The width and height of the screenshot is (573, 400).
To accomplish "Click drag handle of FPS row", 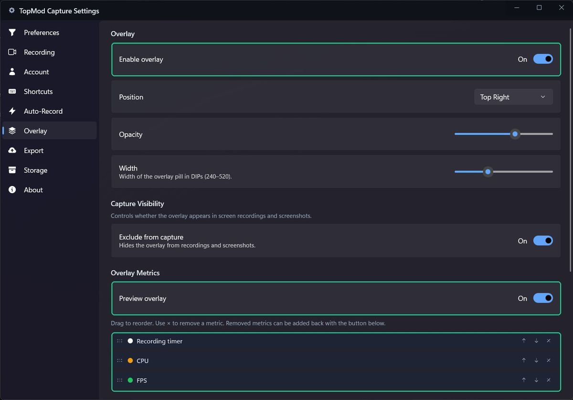I will click(120, 380).
